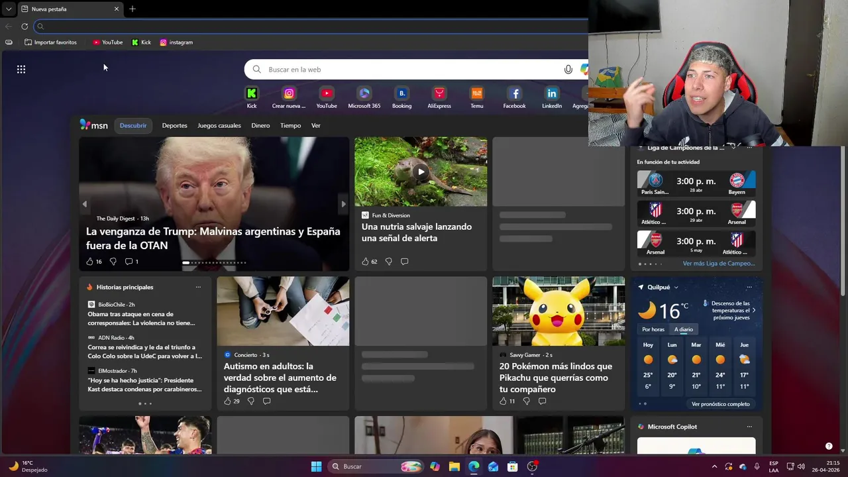Open a new browser tab
This screenshot has height=477, width=848.
[x=132, y=9]
